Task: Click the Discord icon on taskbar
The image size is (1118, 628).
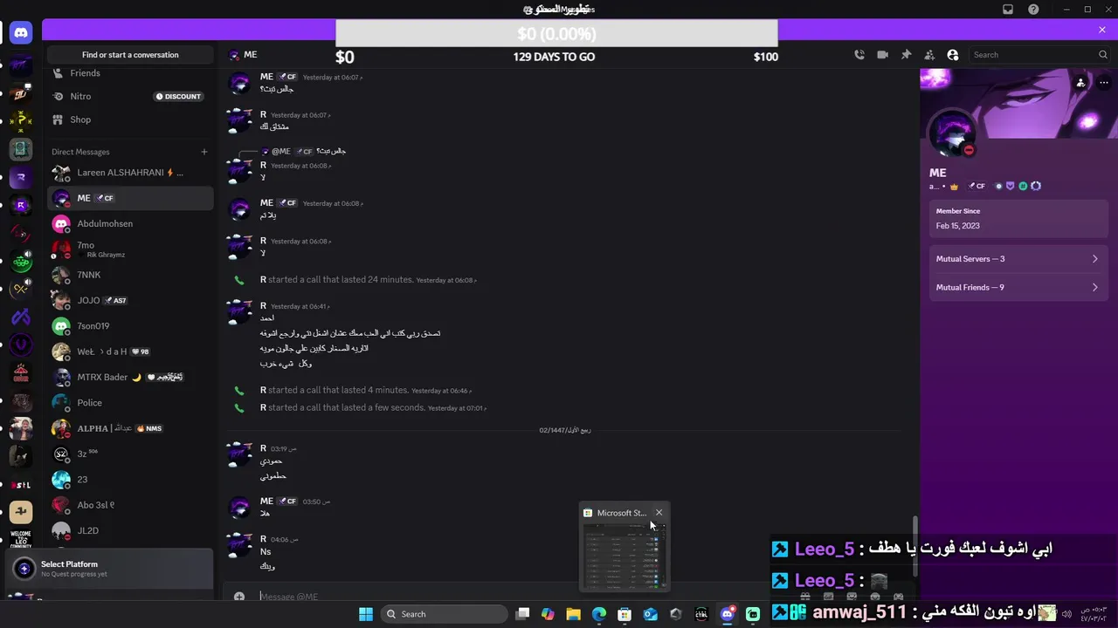Action: [x=727, y=614]
